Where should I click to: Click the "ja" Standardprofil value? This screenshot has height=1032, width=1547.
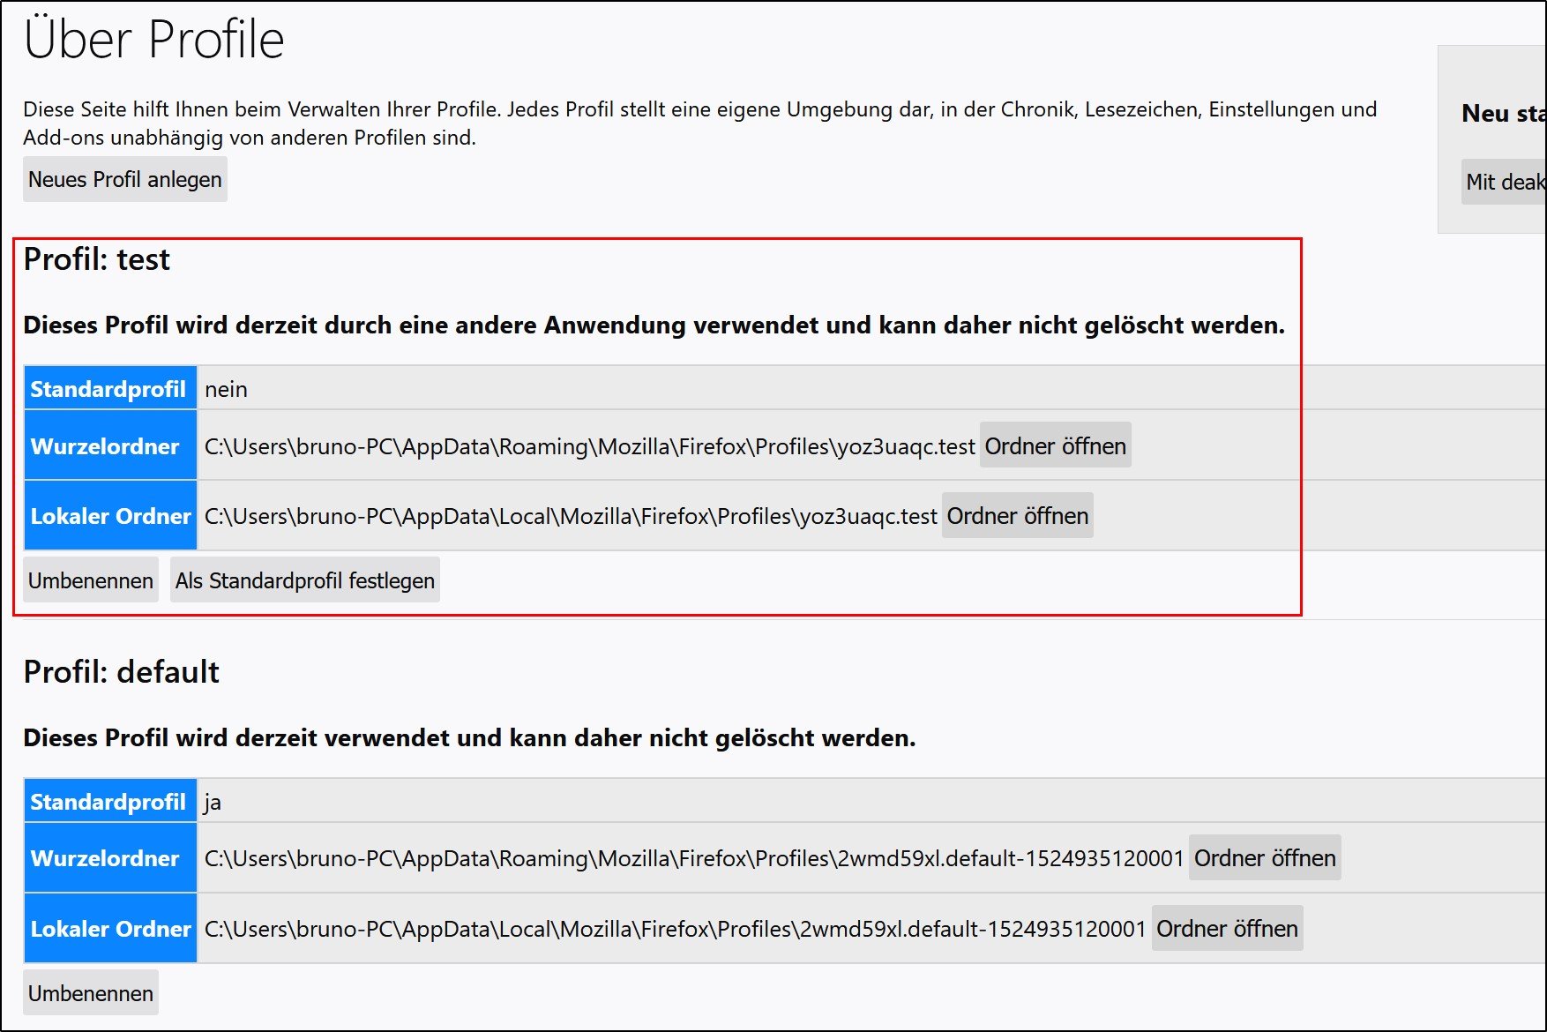pos(213,802)
